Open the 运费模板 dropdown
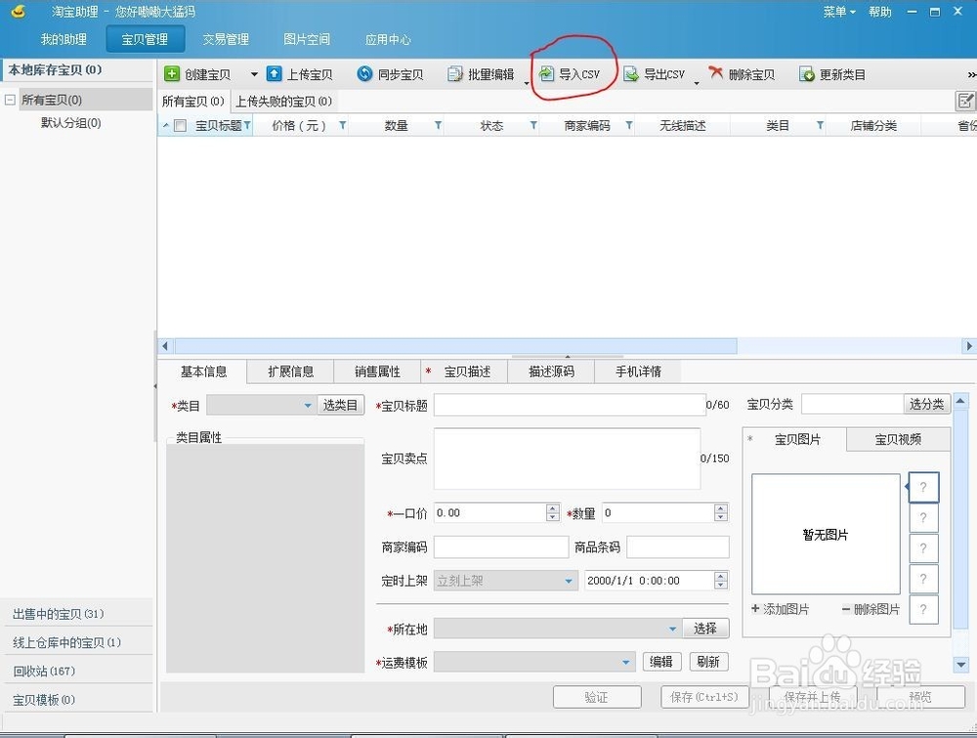The image size is (977, 738). tap(534, 662)
